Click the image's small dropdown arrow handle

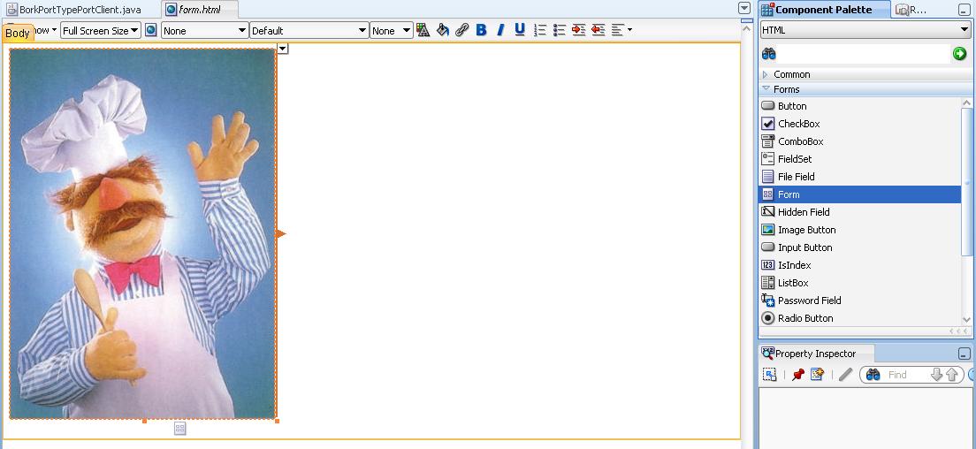click(283, 48)
